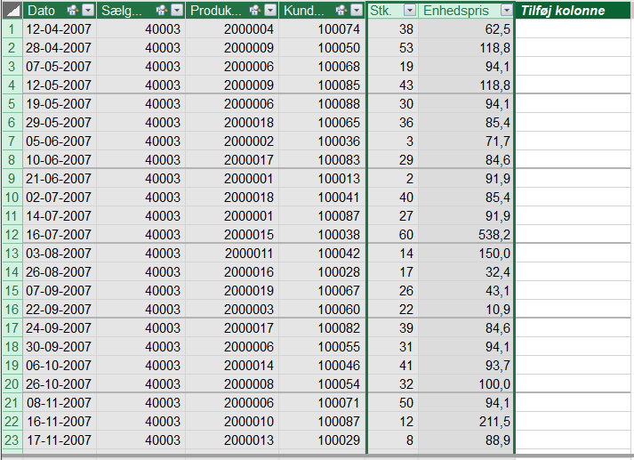
Task: Click product cell 2000004
Action: (232, 29)
